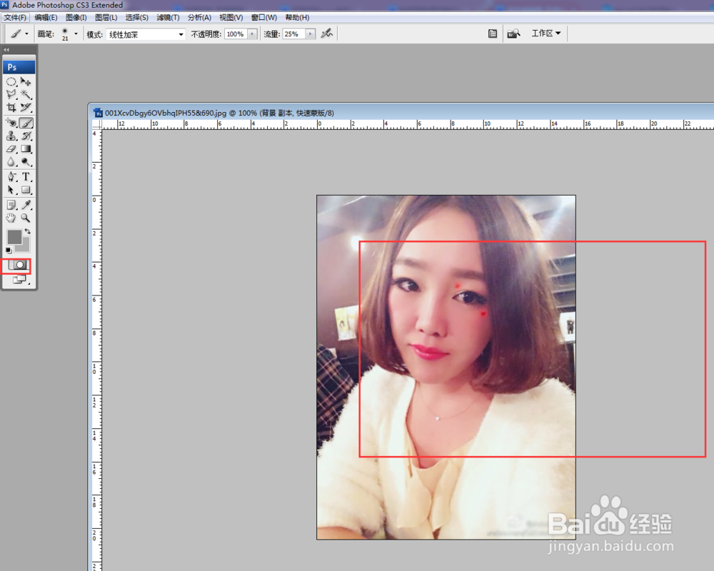Viewport: 714px width, 571px height.
Task: Open the 帮助(H) menu
Action: [297, 17]
